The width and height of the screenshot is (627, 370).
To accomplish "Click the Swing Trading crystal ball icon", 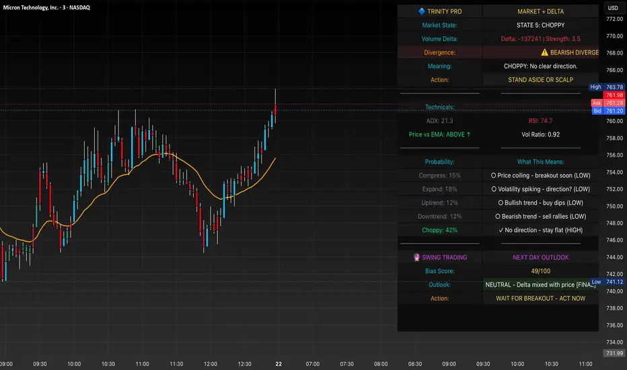I will point(416,257).
